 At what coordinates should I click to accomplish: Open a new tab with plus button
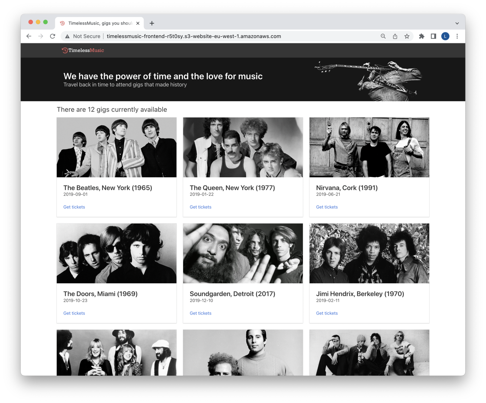(152, 23)
